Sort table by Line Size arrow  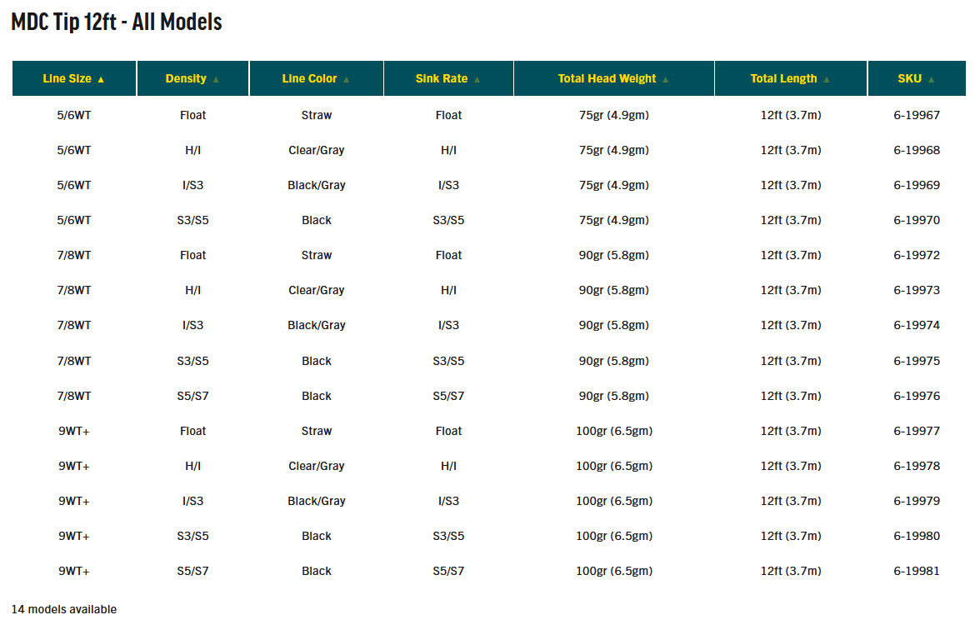click(101, 79)
